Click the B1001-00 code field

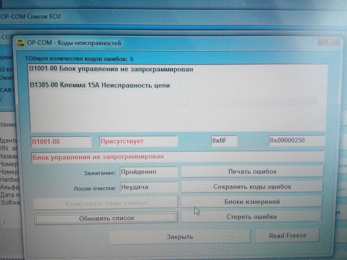(x=61, y=142)
